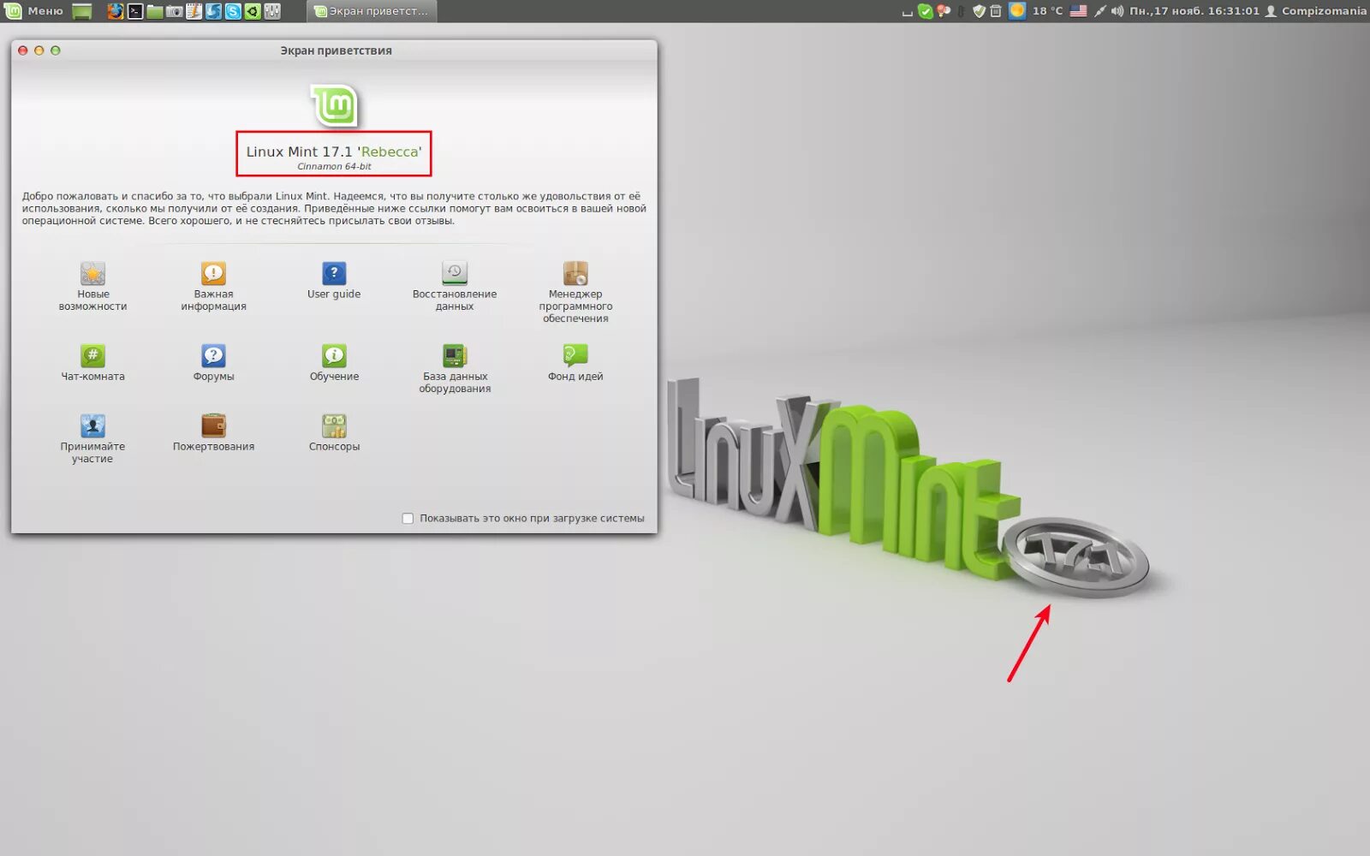Click the 'Rebecca' codename text
Viewport: 1370px width, 856px height.
[x=390, y=152]
